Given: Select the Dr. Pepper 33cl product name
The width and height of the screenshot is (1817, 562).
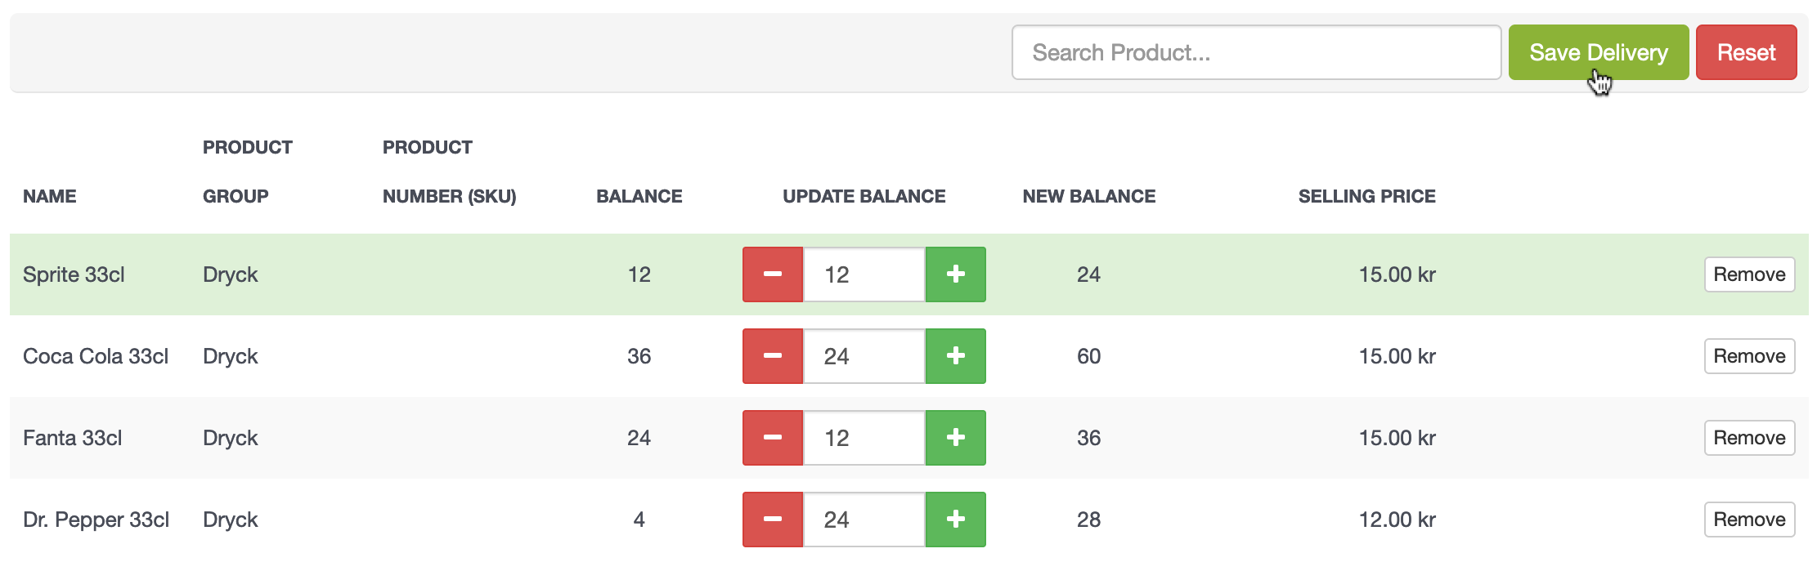Looking at the screenshot, I should click(x=96, y=520).
